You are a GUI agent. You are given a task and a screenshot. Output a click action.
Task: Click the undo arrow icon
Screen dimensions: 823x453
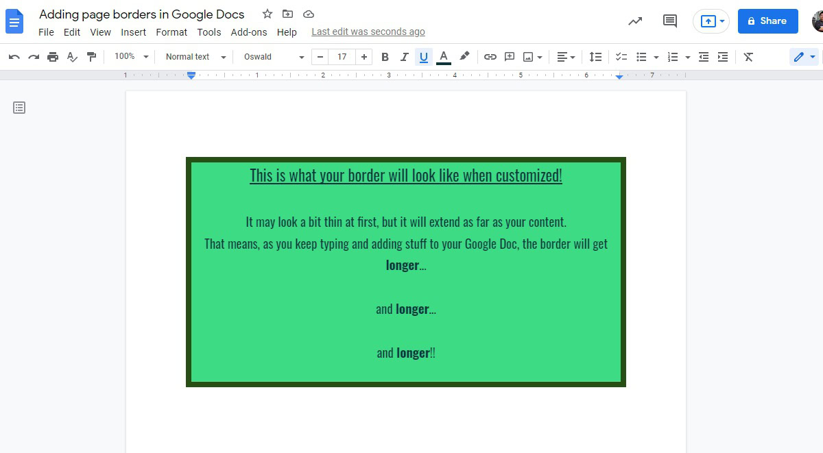point(14,57)
